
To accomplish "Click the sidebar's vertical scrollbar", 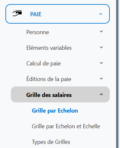I will point(117,74).
